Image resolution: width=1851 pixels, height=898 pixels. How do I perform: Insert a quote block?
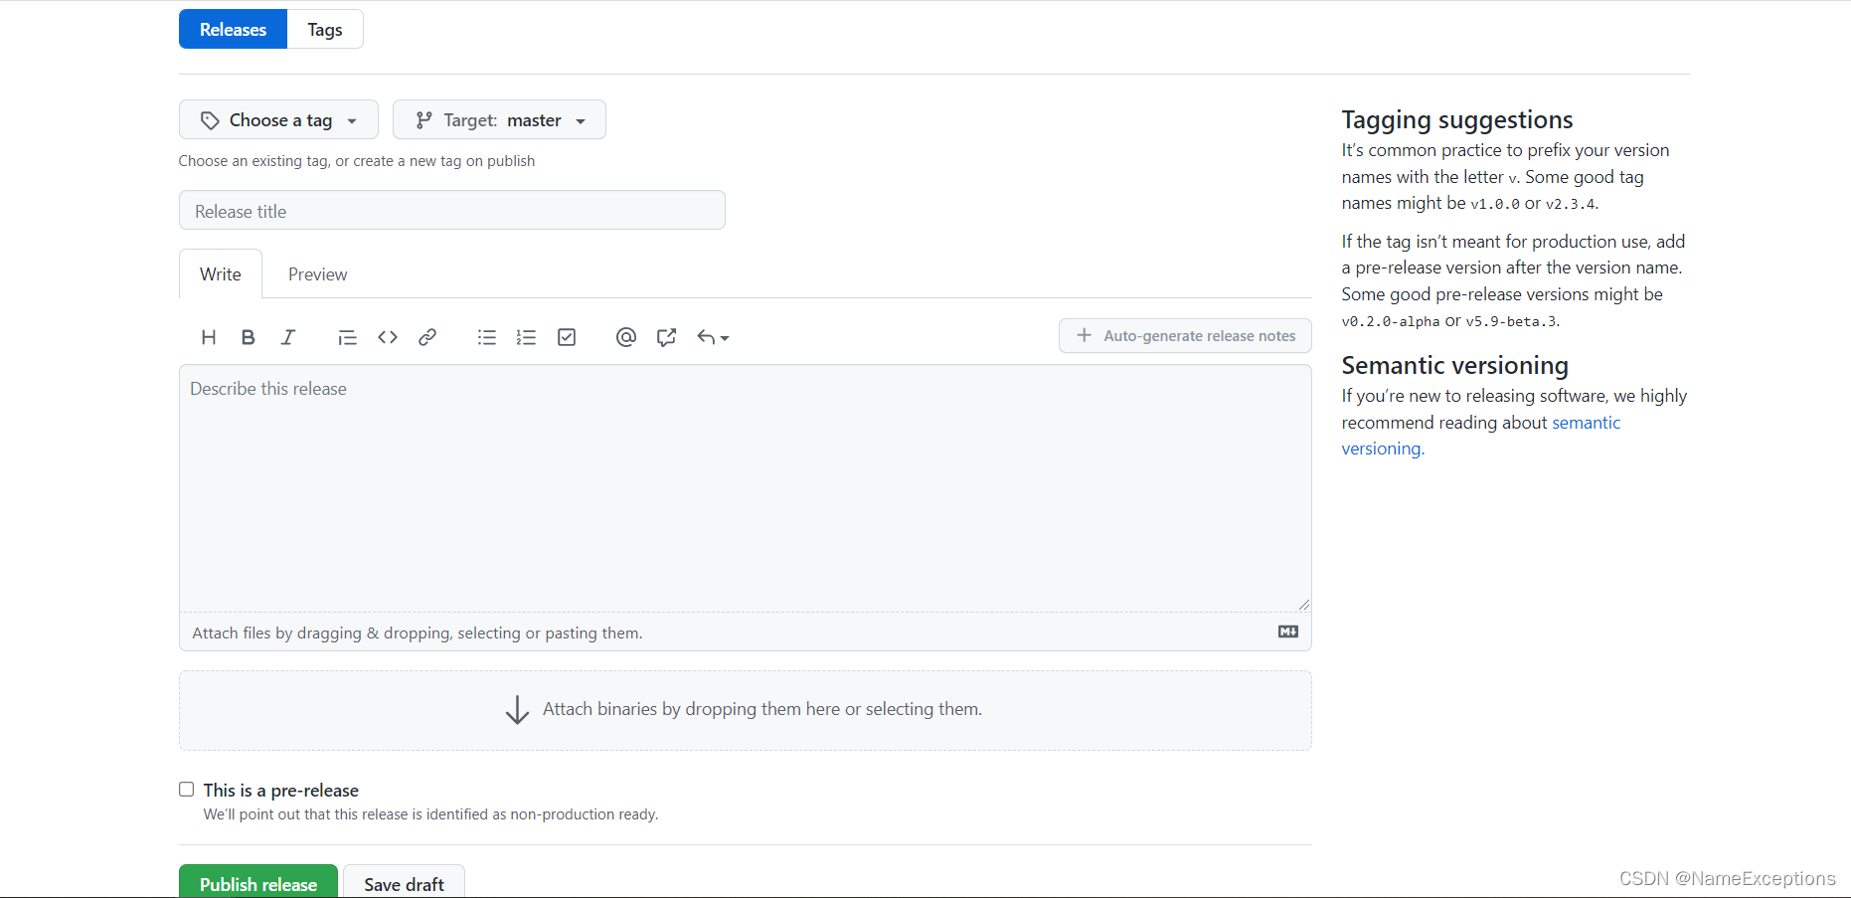pyautogui.click(x=347, y=337)
